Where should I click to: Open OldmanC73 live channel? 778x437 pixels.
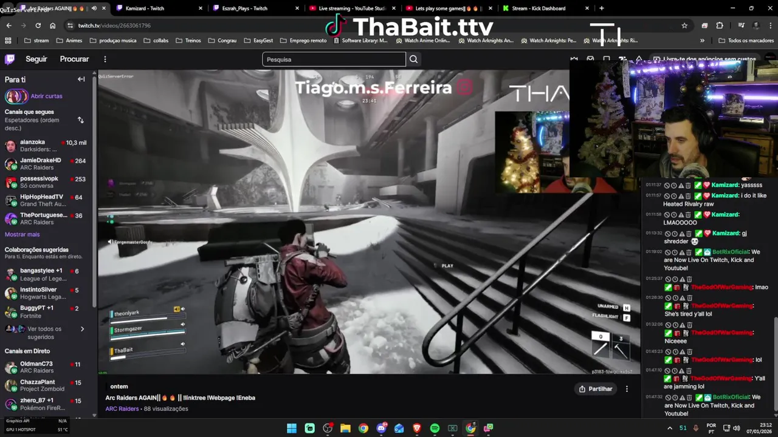coord(47,367)
